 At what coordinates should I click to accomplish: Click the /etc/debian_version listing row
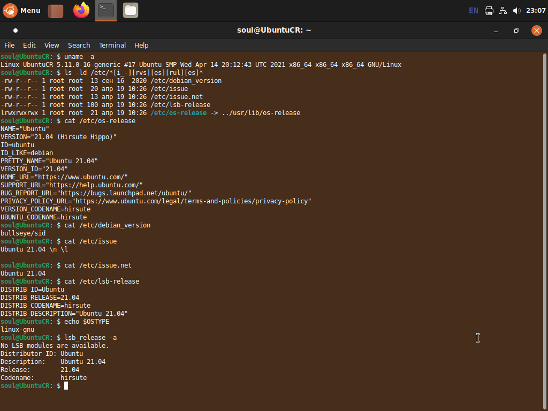(111, 81)
